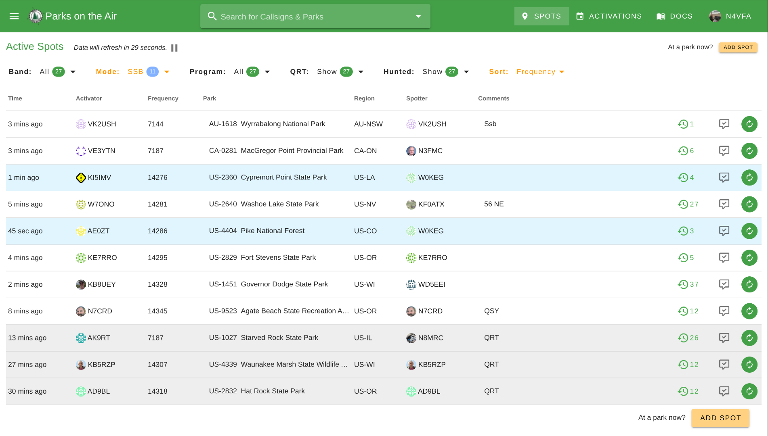Click the Parks on the Air logo
This screenshot has height=436, width=768.
[35, 16]
